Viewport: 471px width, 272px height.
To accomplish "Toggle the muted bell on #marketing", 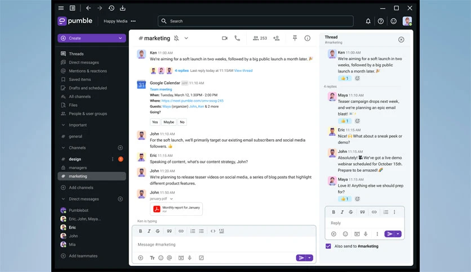I will click(176, 38).
